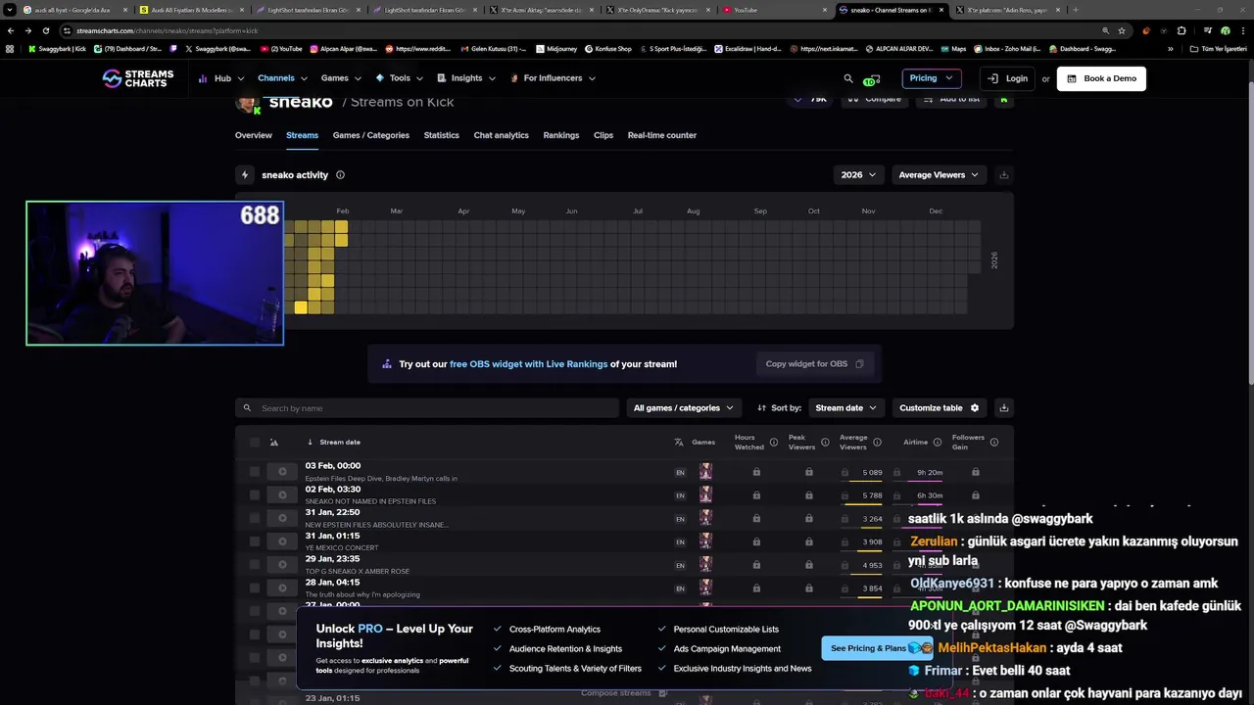Check the 03 Feb, 00:00 stream row
Image resolution: width=1254 pixels, height=705 pixels.
(x=254, y=472)
